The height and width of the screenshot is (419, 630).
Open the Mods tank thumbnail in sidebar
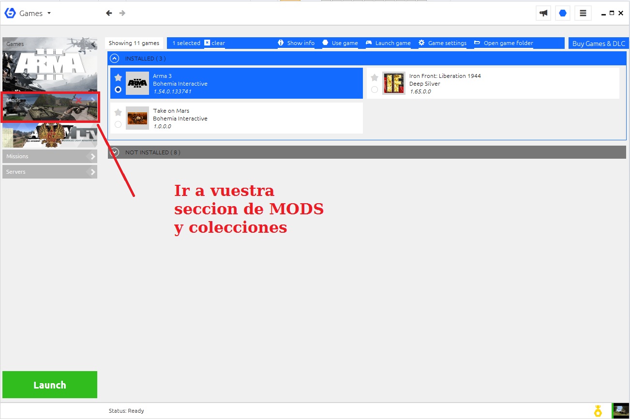point(50,107)
